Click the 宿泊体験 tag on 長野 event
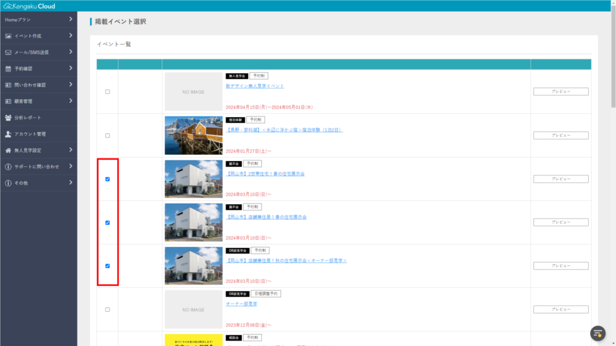This screenshot has width=616, height=346. [x=235, y=120]
